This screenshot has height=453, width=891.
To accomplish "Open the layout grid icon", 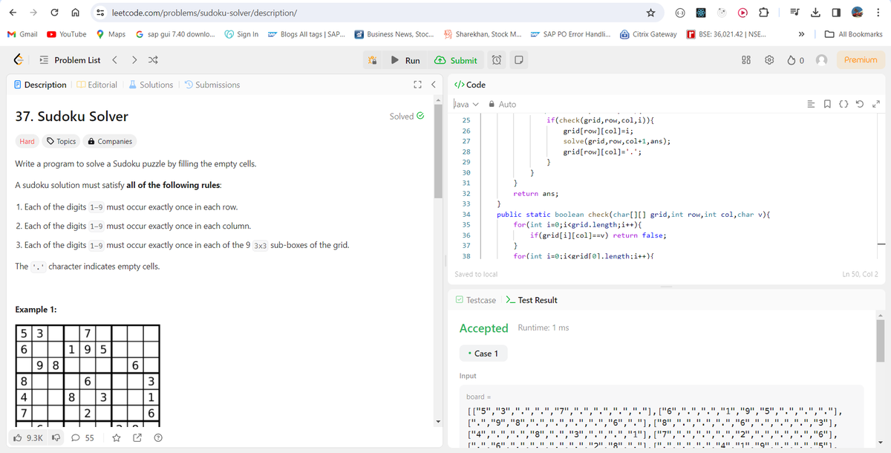I will tap(746, 60).
